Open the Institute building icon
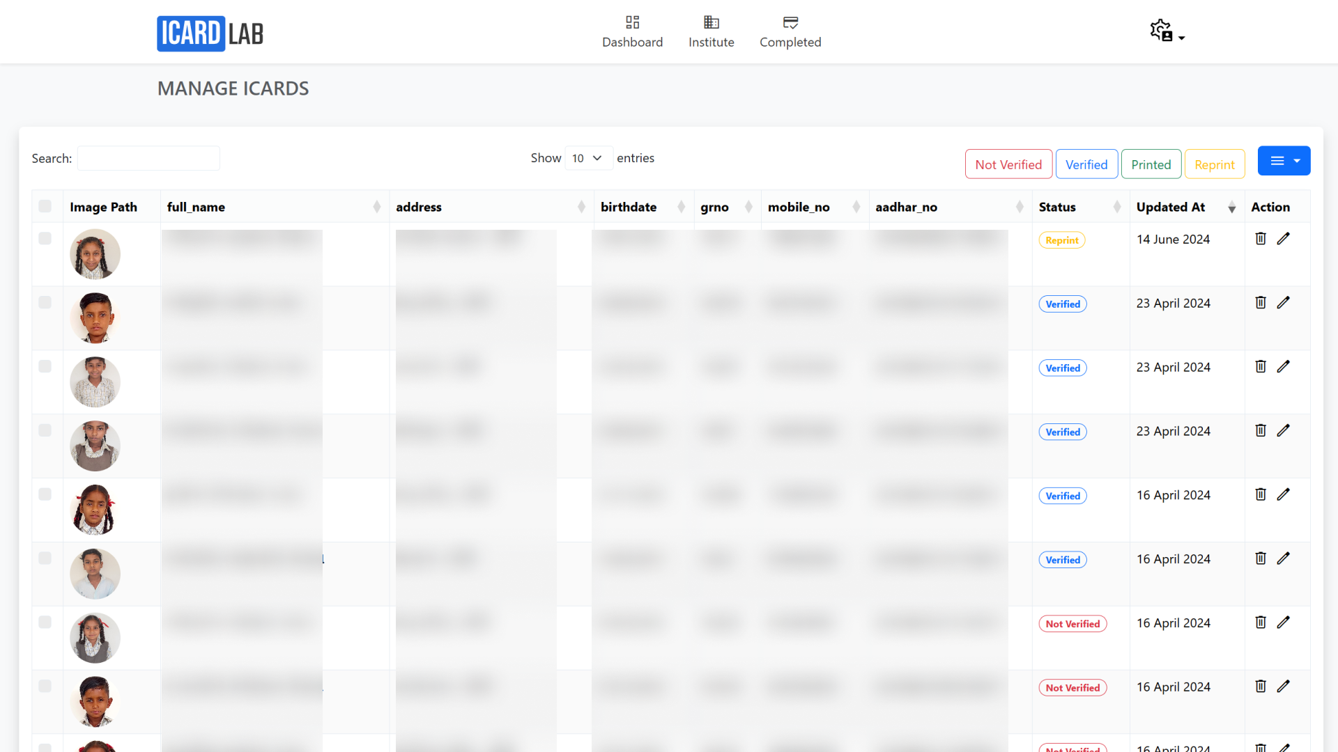The width and height of the screenshot is (1338, 752). (711, 22)
